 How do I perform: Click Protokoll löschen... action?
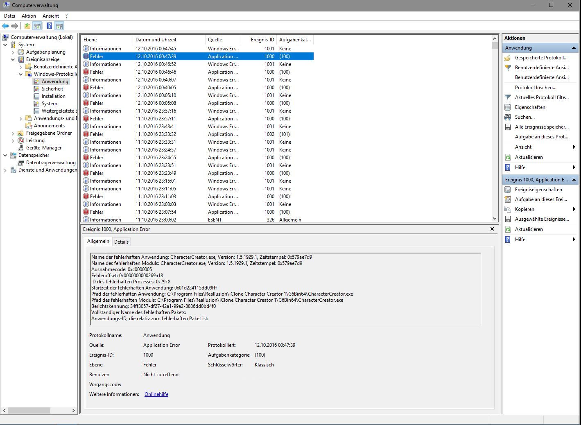click(536, 88)
